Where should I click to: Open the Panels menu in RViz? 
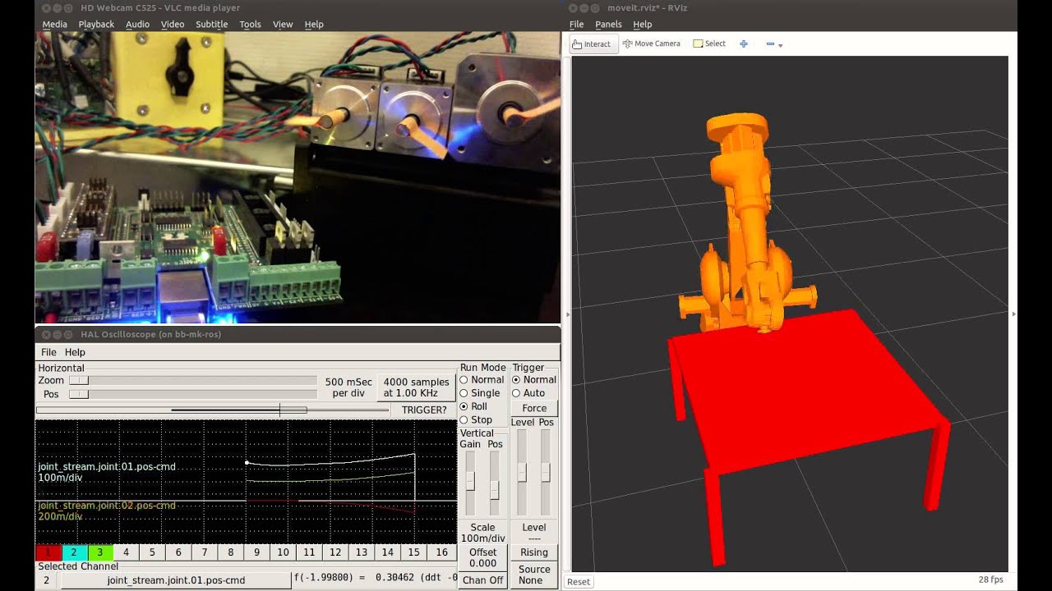pyautogui.click(x=608, y=25)
